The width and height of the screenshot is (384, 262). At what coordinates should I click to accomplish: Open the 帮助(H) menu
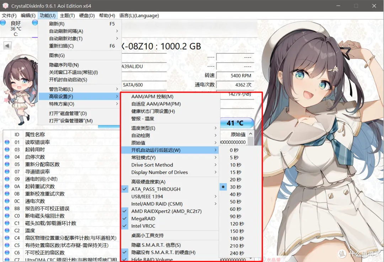(107, 15)
